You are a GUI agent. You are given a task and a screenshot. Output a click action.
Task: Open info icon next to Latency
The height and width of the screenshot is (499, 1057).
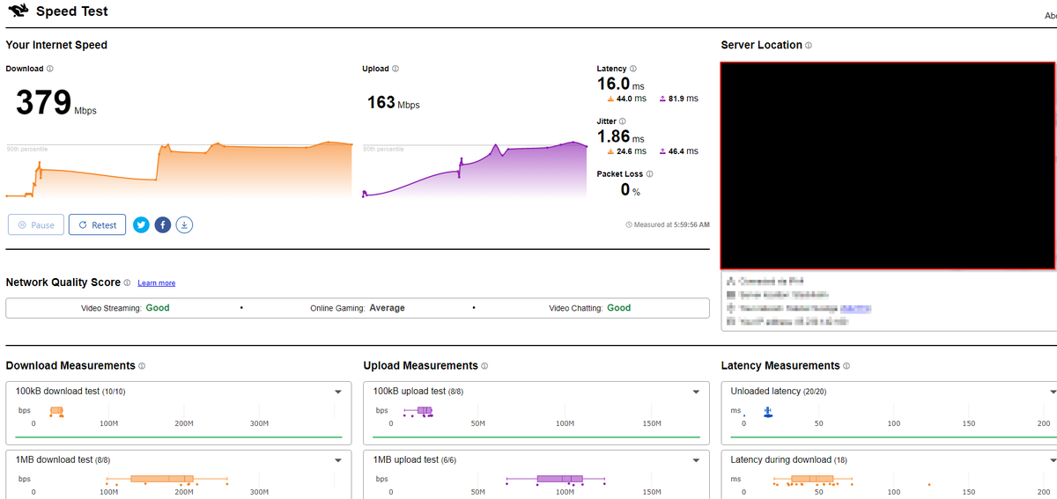pyautogui.click(x=633, y=69)
